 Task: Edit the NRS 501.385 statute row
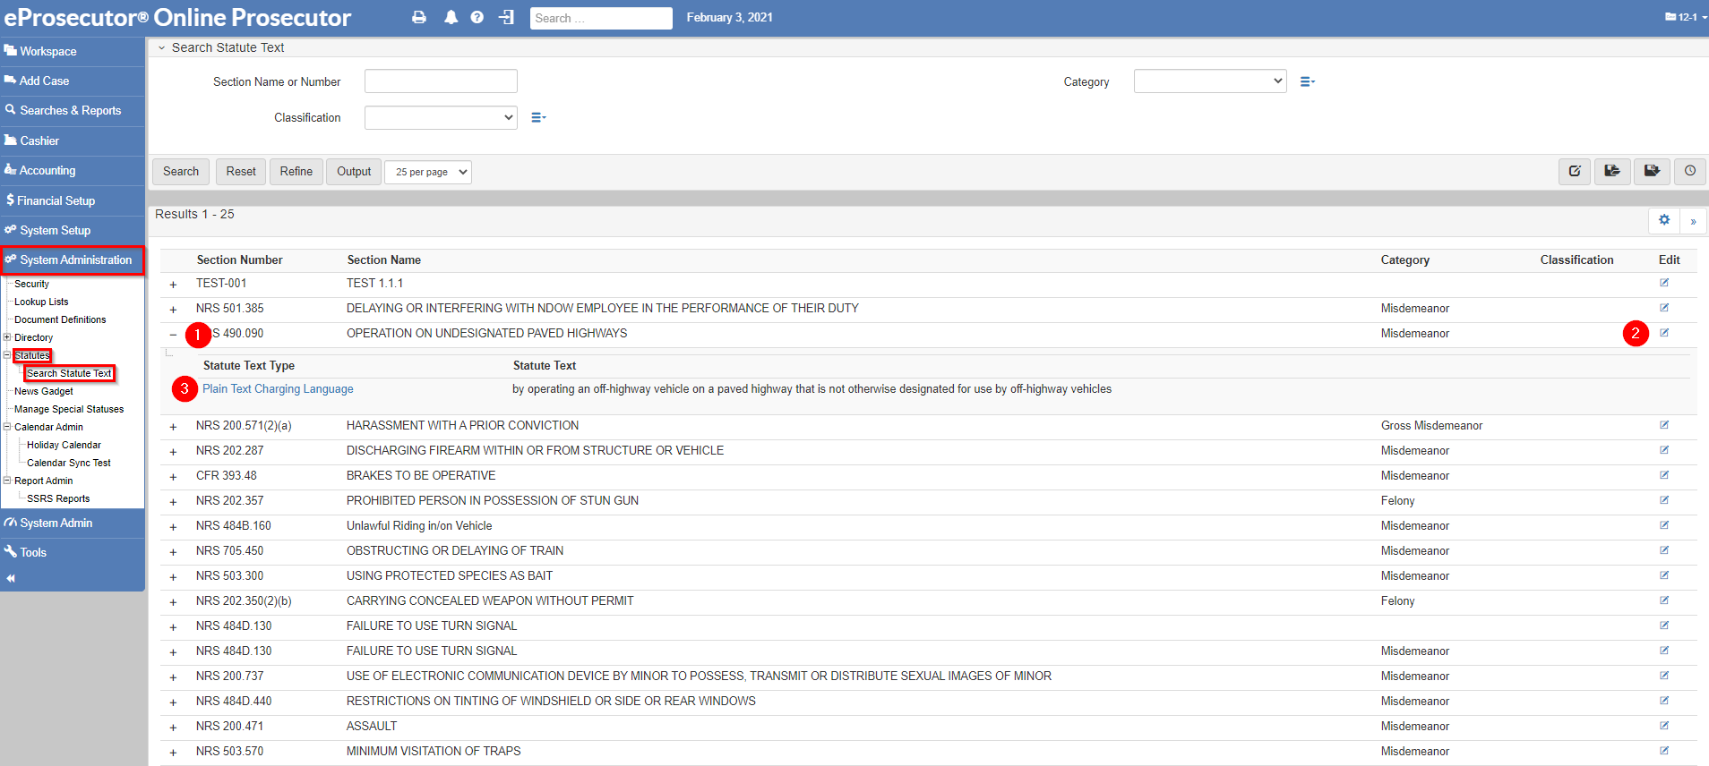[1664, 308]
